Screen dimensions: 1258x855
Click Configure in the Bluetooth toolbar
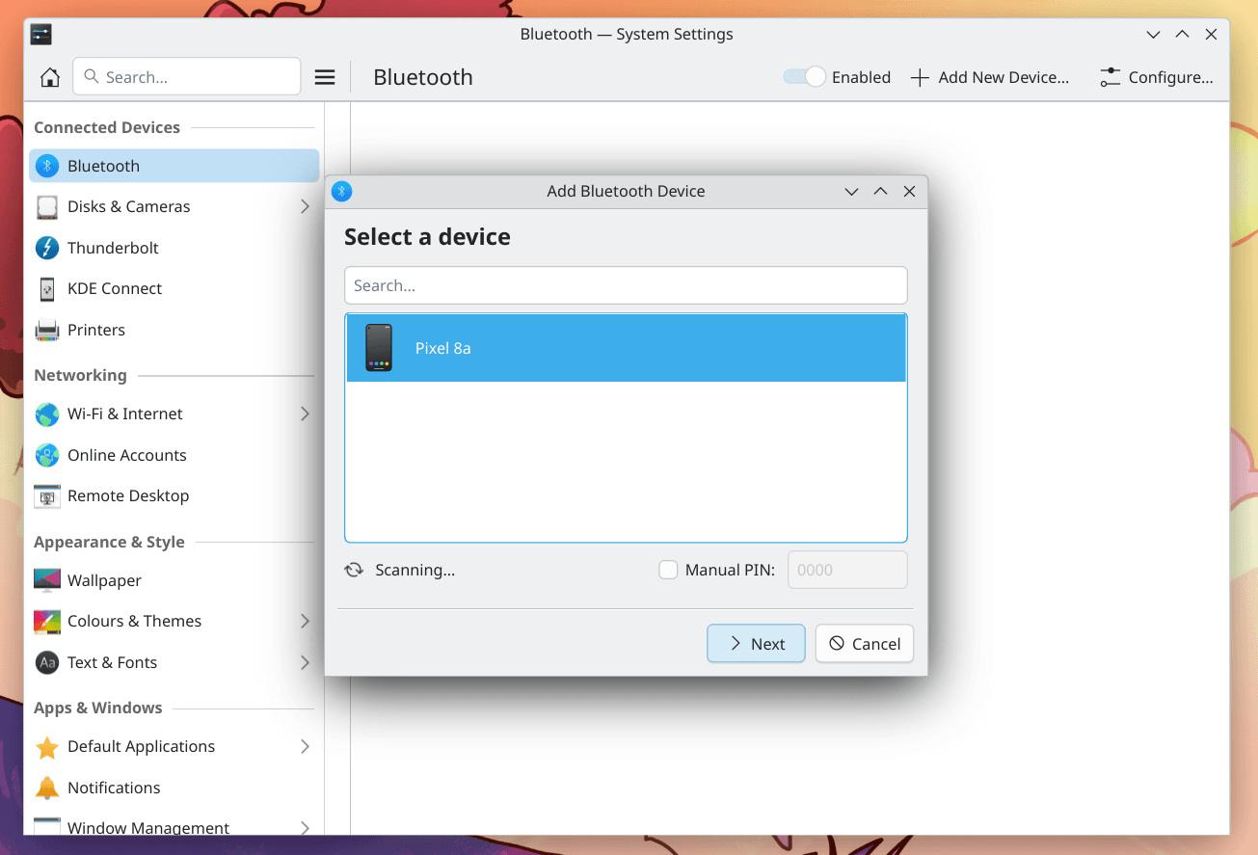pos(1156,77)
